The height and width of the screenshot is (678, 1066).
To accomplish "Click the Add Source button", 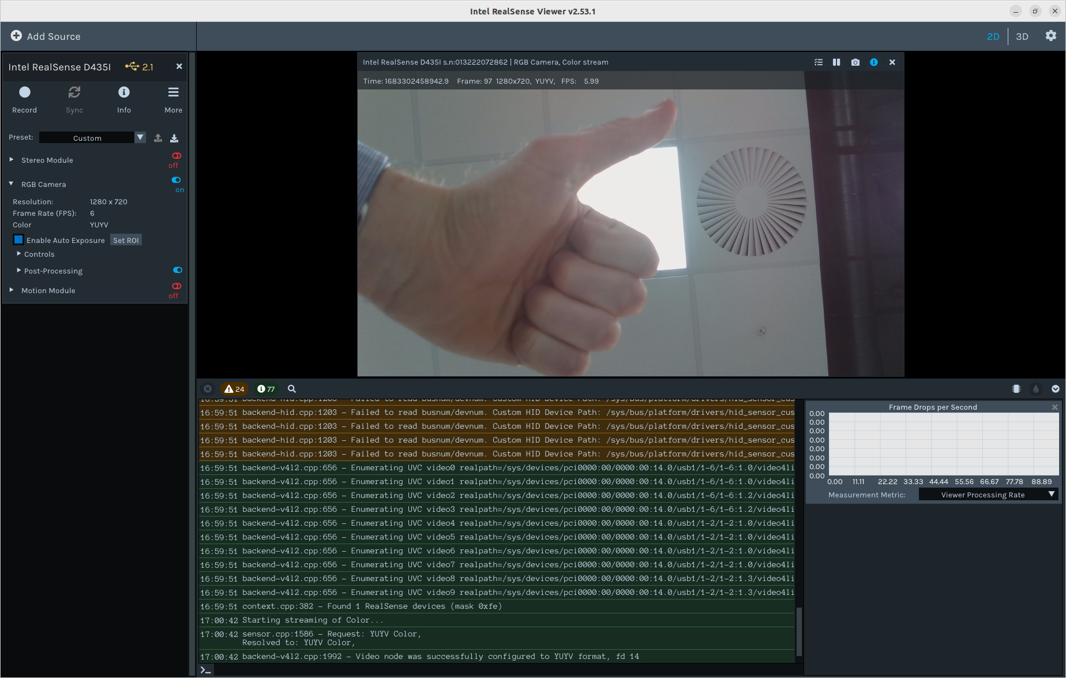I will pos(46,36).
